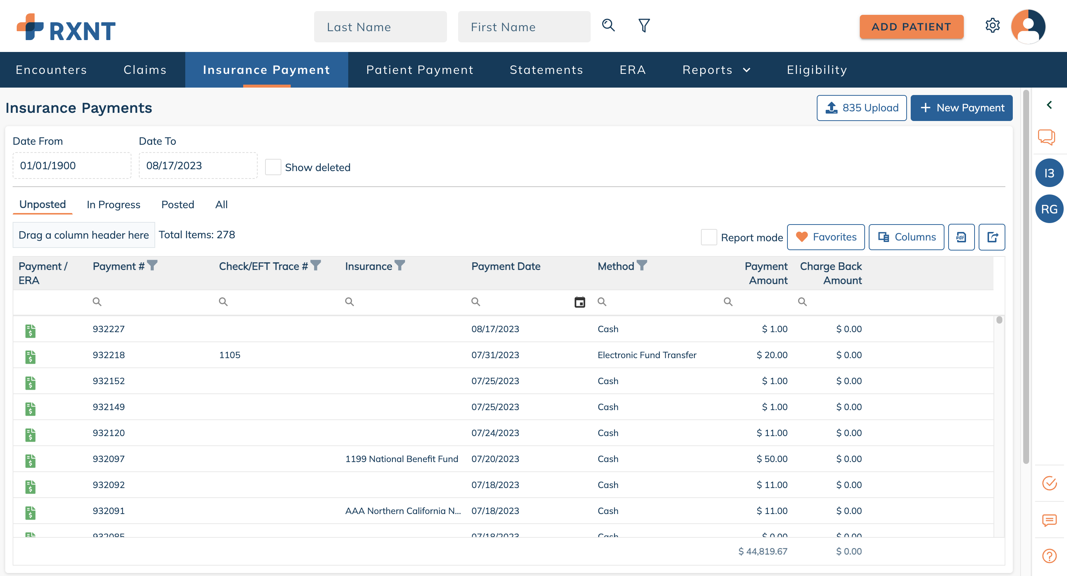Export the payments grid to PDF

(961, 237)
